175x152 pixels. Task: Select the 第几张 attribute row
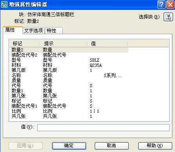(x=69, y=96)
